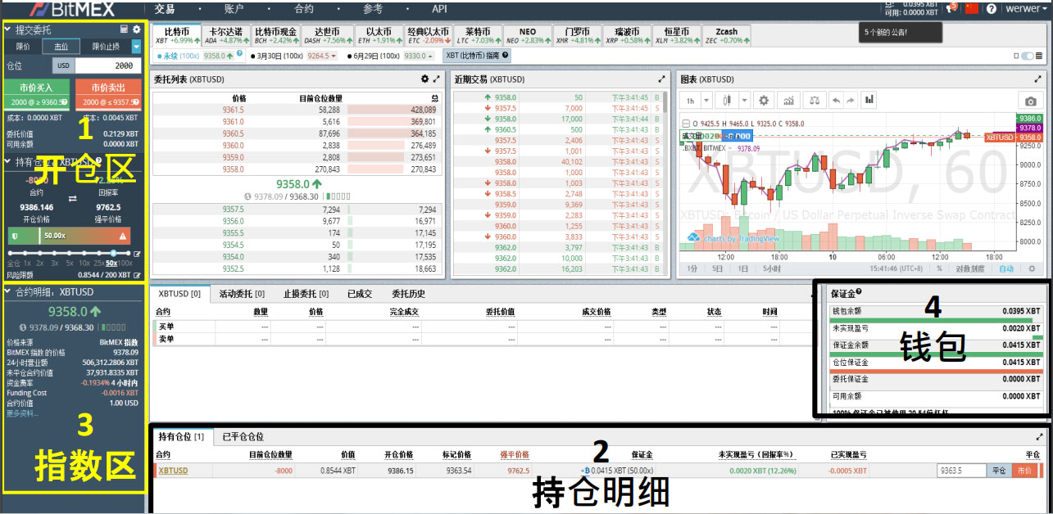Undo the last chart action

coord(836,100)
